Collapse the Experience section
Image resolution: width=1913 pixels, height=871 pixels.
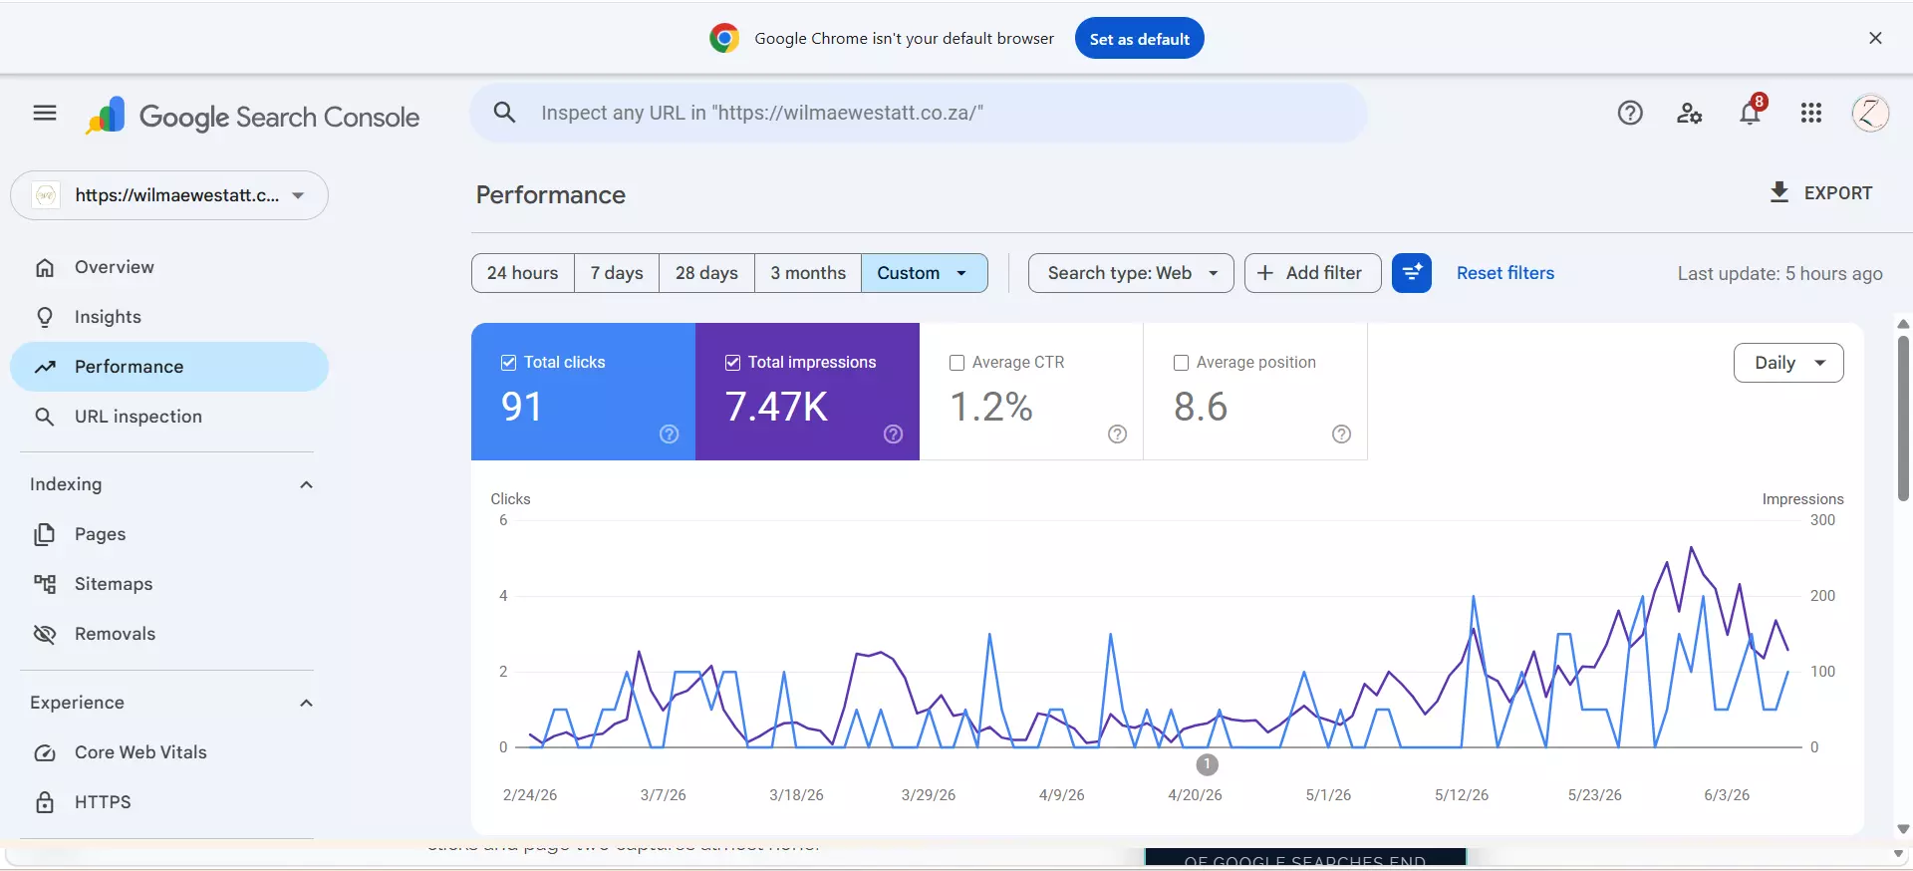point(306,703)
